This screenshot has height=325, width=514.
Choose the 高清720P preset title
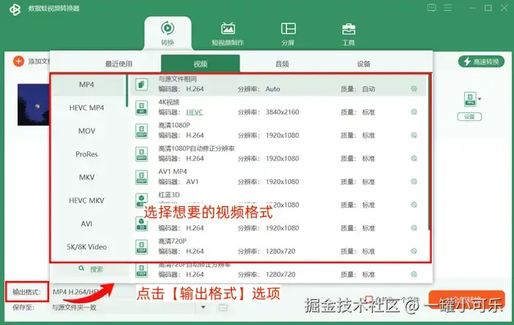coord(172,241)
